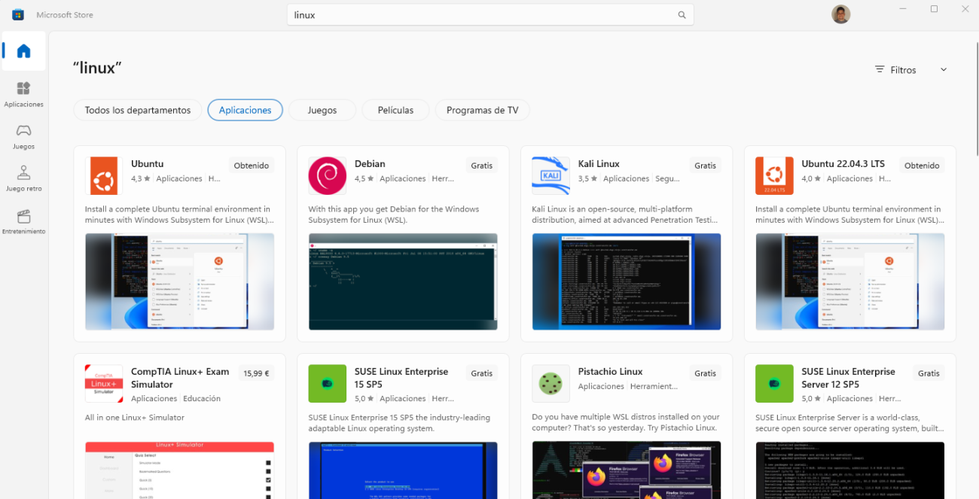
Task: Select the Programas de TV filter
Action: (482, 110)
